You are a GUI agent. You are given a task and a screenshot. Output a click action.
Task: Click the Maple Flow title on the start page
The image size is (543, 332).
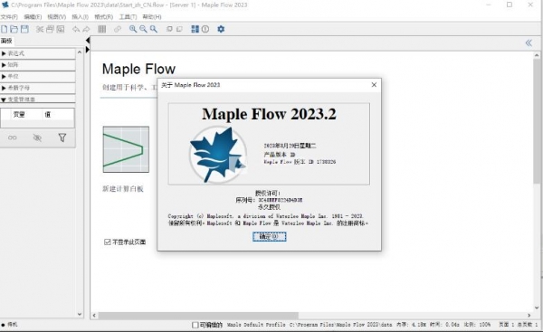click(x=138, y=69)
